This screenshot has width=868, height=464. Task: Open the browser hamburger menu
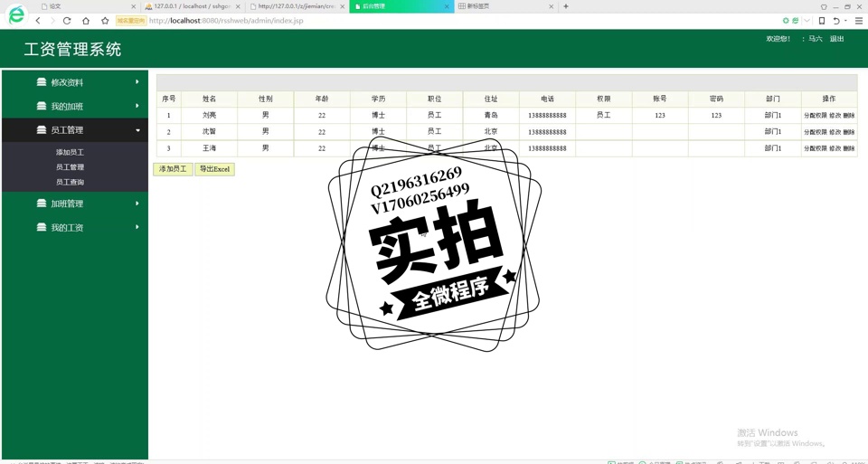[858, 21]
